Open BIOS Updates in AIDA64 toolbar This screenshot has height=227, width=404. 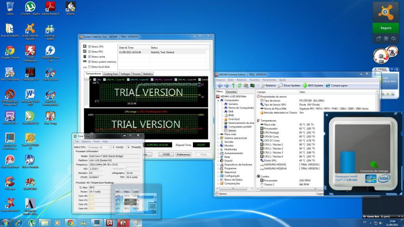[x=313, y=86]
